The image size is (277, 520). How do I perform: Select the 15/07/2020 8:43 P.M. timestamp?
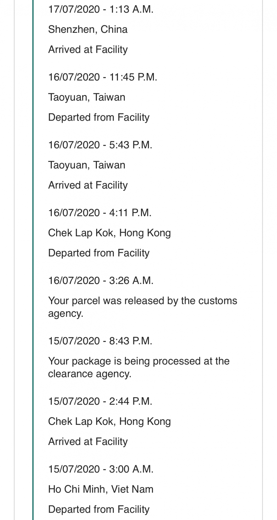pos(100,341)
